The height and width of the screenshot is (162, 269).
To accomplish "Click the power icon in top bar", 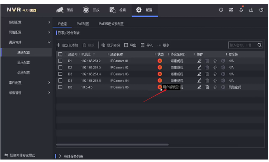I will (x=261, y=10).
